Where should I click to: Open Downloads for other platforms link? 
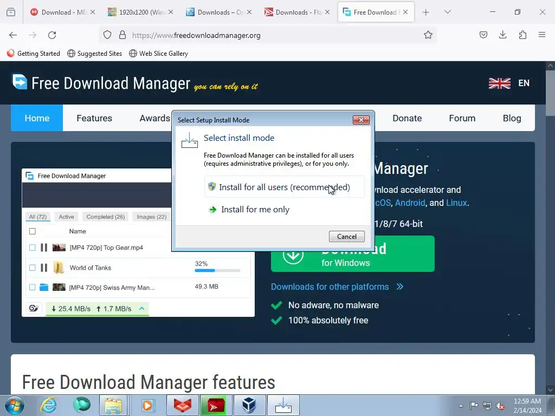point(337,287)
